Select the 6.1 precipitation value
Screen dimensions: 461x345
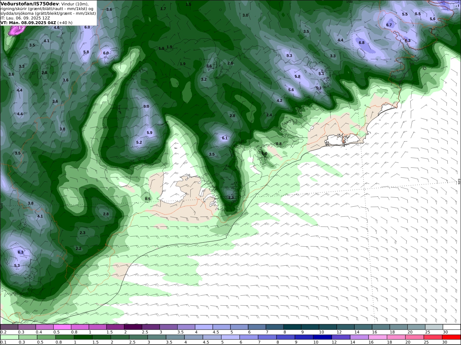225,138
